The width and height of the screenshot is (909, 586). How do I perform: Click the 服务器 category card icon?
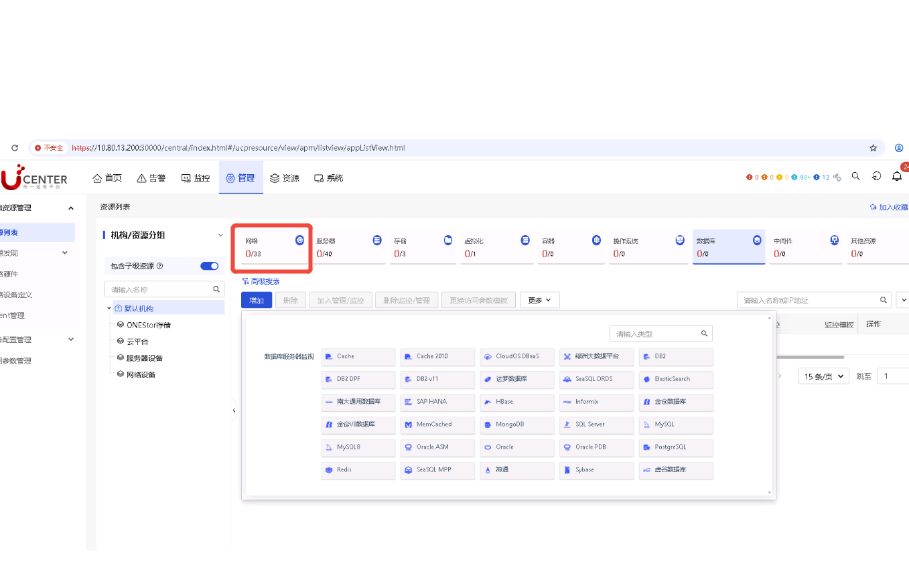(377, 240)
